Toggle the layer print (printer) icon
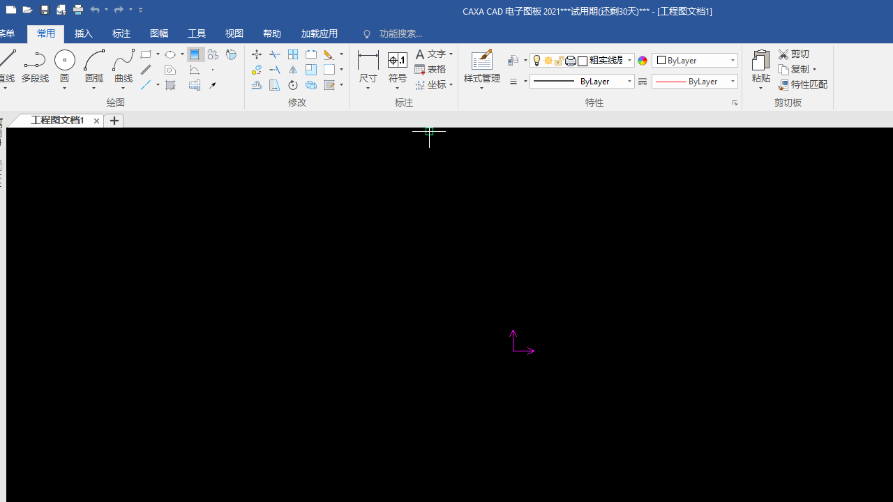This screenshot has width=893, height=502. 571,61
